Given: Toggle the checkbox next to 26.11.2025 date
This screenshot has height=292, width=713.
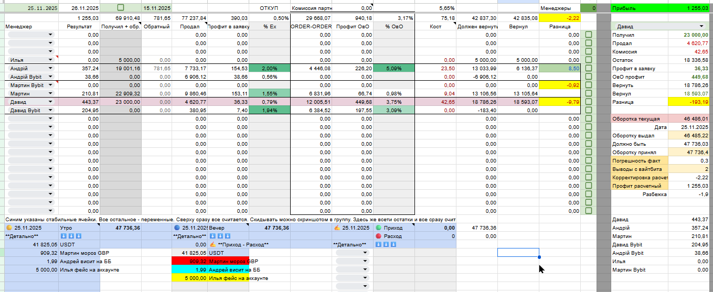Looking at the screenshot, I should (121, 8).
